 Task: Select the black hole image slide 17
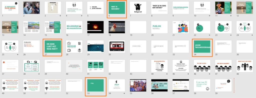point(95,27)
